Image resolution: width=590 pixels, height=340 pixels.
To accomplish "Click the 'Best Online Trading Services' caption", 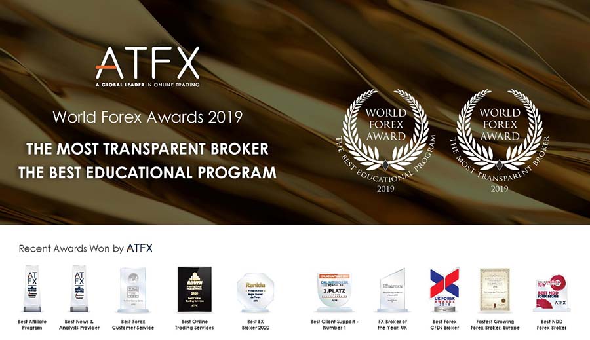I will 195,324.
